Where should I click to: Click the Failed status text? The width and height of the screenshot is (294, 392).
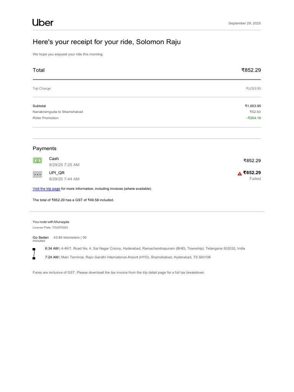[x=255, y=179]
